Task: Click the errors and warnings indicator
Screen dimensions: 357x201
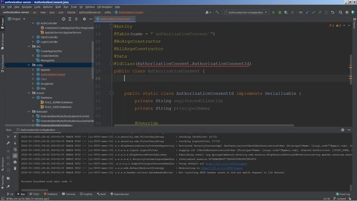Action: click(x=335, y=25)
